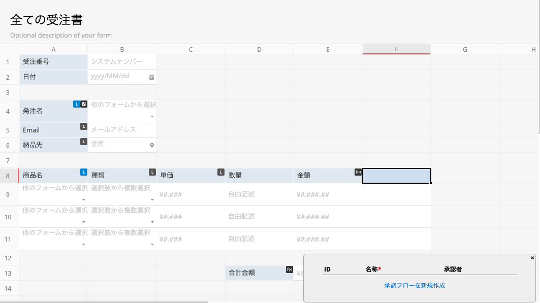Screen dimensions: 540x303
Task: Click the blue L badge on 発注者 cell
Action: pyautogui.click(x=77, y=104)
